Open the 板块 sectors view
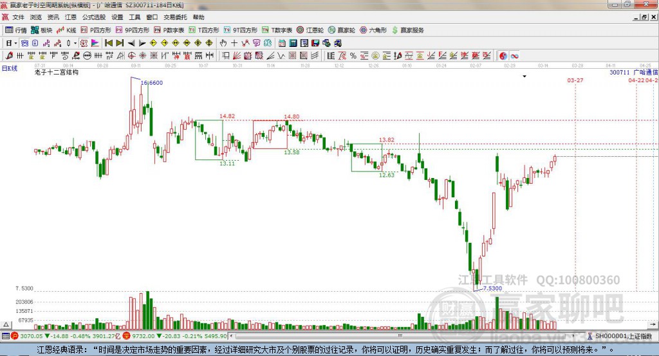This screenshot has width=659, height=356. 42,30
